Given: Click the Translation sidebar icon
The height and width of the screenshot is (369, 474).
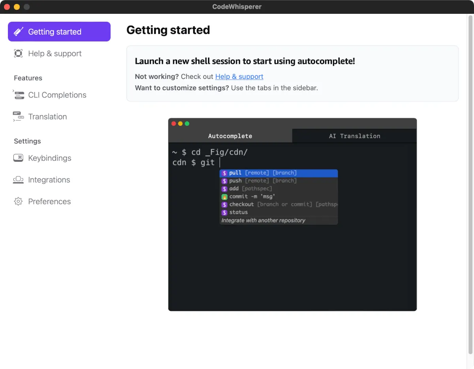Looking at the screenshot, I should [x=18, y=116].
